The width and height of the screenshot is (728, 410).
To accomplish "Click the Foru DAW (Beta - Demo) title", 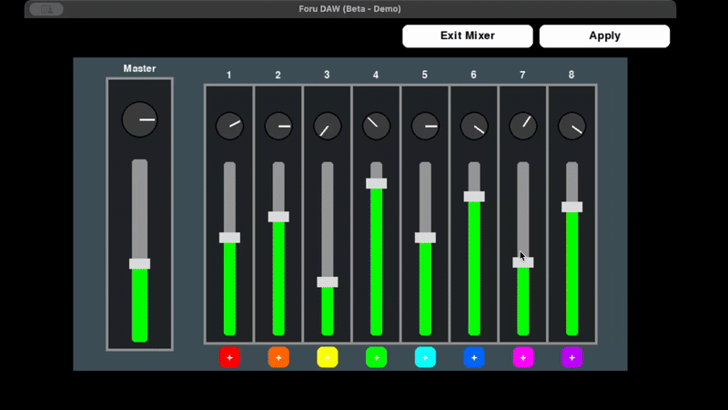I will (349, 9).
